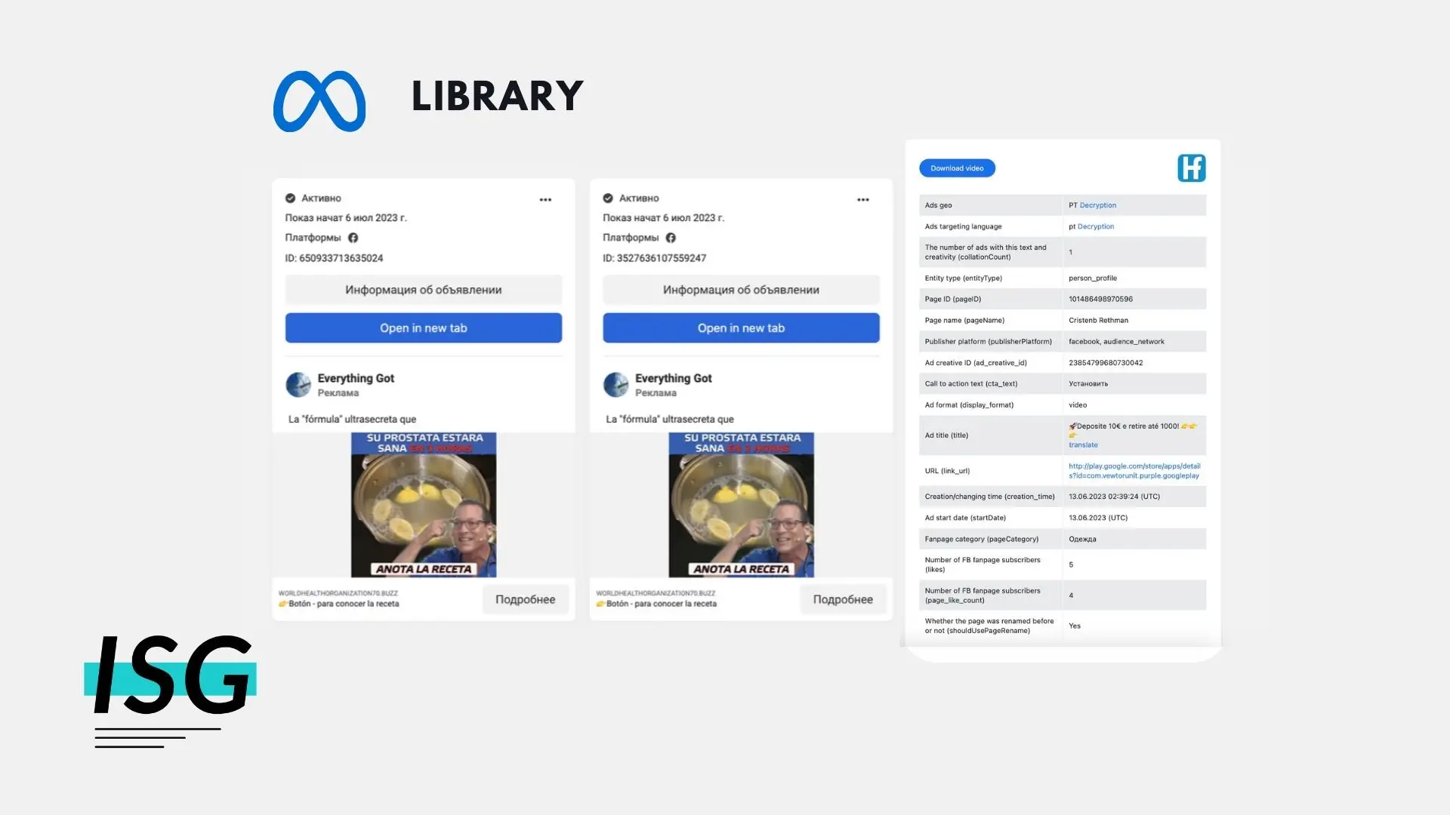Click Download video button

tap(955, 168)
